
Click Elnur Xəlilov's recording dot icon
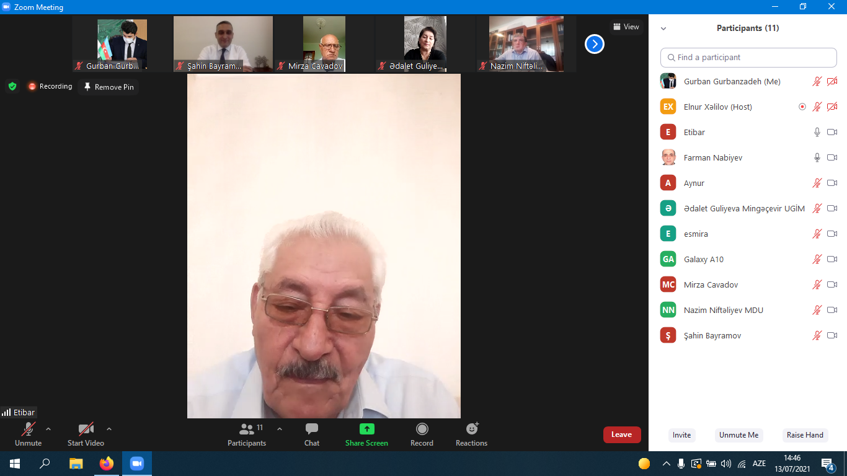[x=802, y=107]
